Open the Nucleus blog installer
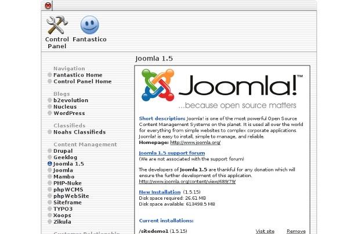 (x=65, y=107)
